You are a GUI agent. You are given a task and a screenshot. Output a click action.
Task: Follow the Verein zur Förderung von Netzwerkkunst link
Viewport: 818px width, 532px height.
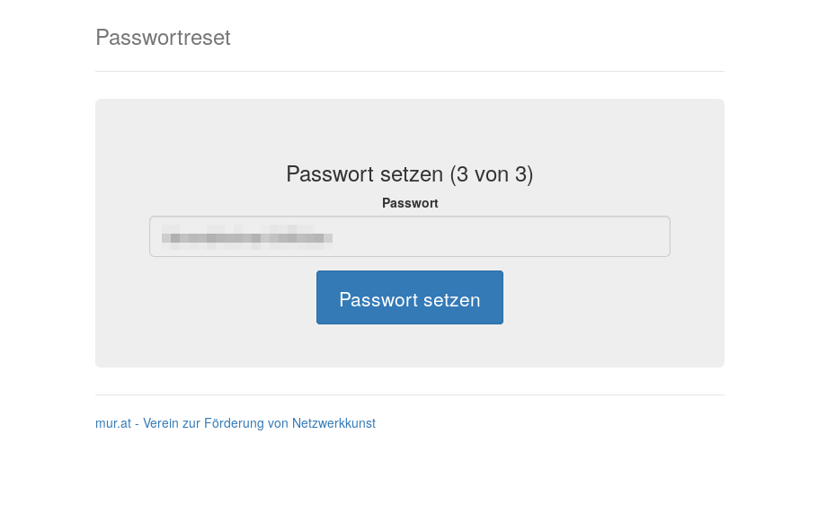point(259,423)
